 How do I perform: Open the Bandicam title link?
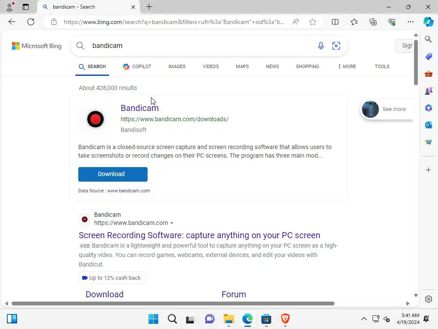[x=140, y=108]
